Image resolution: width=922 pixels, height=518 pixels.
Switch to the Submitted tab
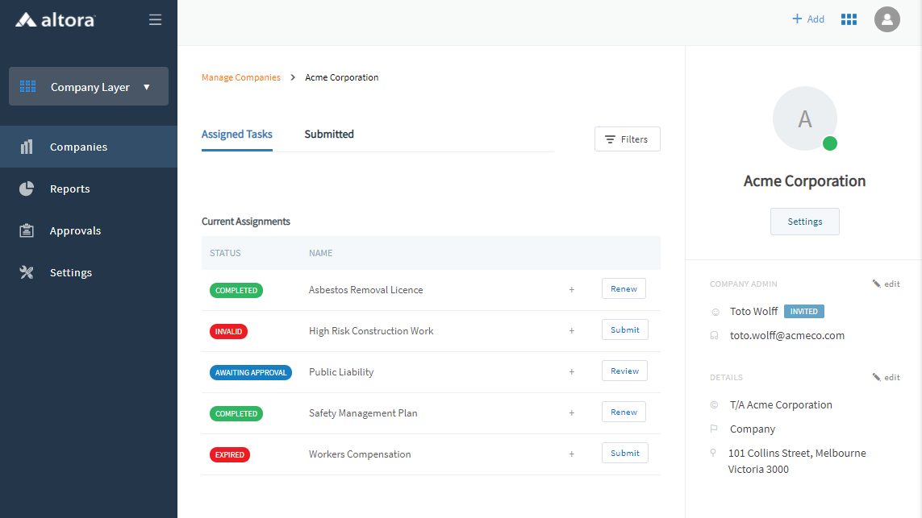coord(329,135)
